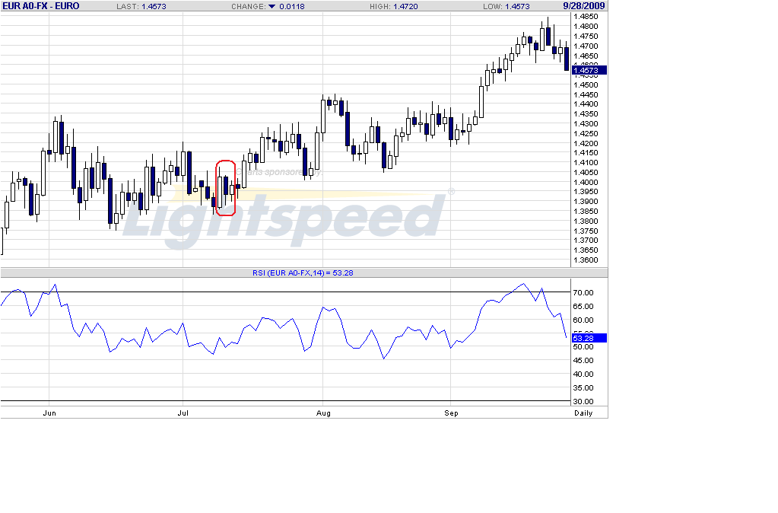Click the current price marker 1.4573 on axis

pos(589,71)
